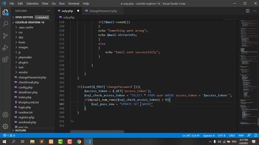
Task: Click PHP language mode selector
Action: click(x=241, y=135)
